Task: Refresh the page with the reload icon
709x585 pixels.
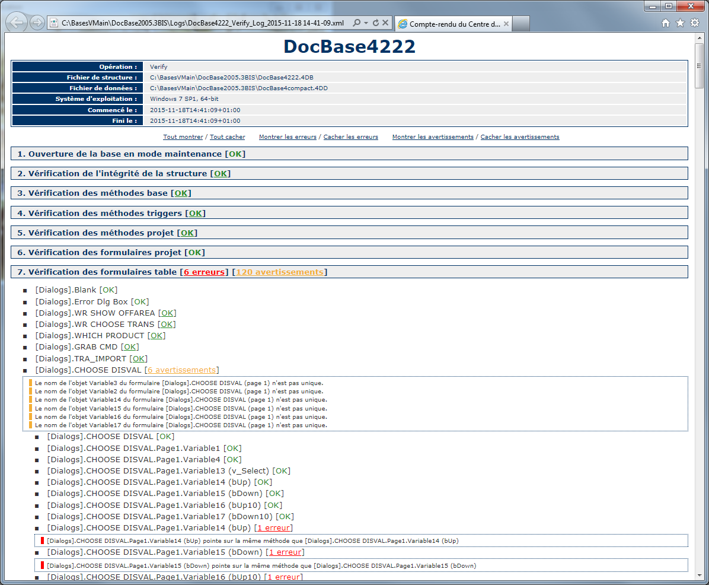Action: [375, 23]
